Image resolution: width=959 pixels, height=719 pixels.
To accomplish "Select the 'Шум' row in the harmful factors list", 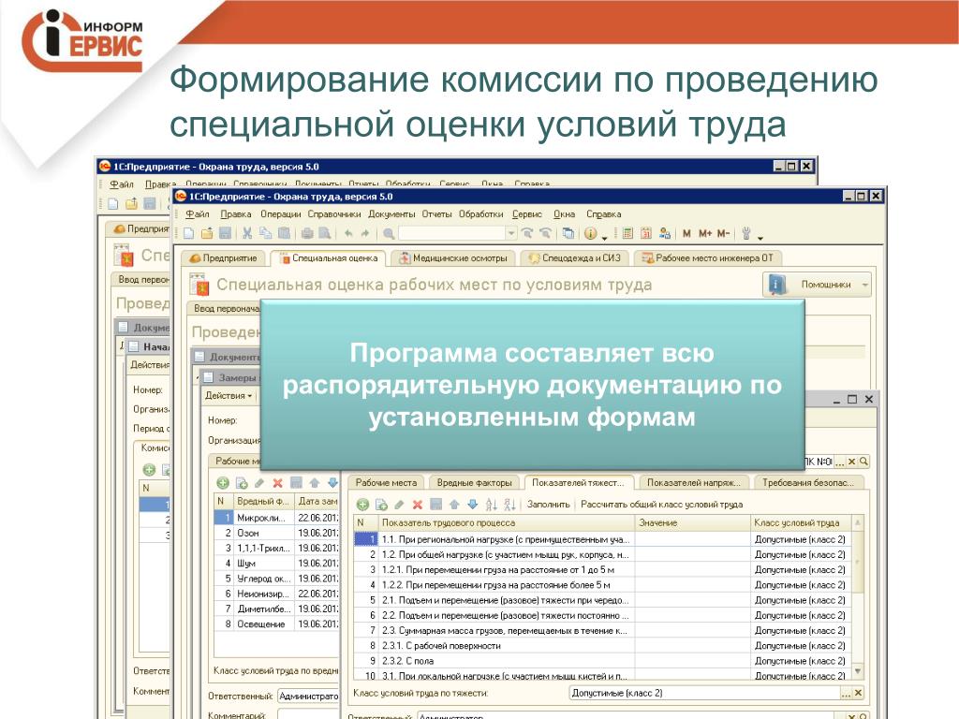I will coord(276,563).
